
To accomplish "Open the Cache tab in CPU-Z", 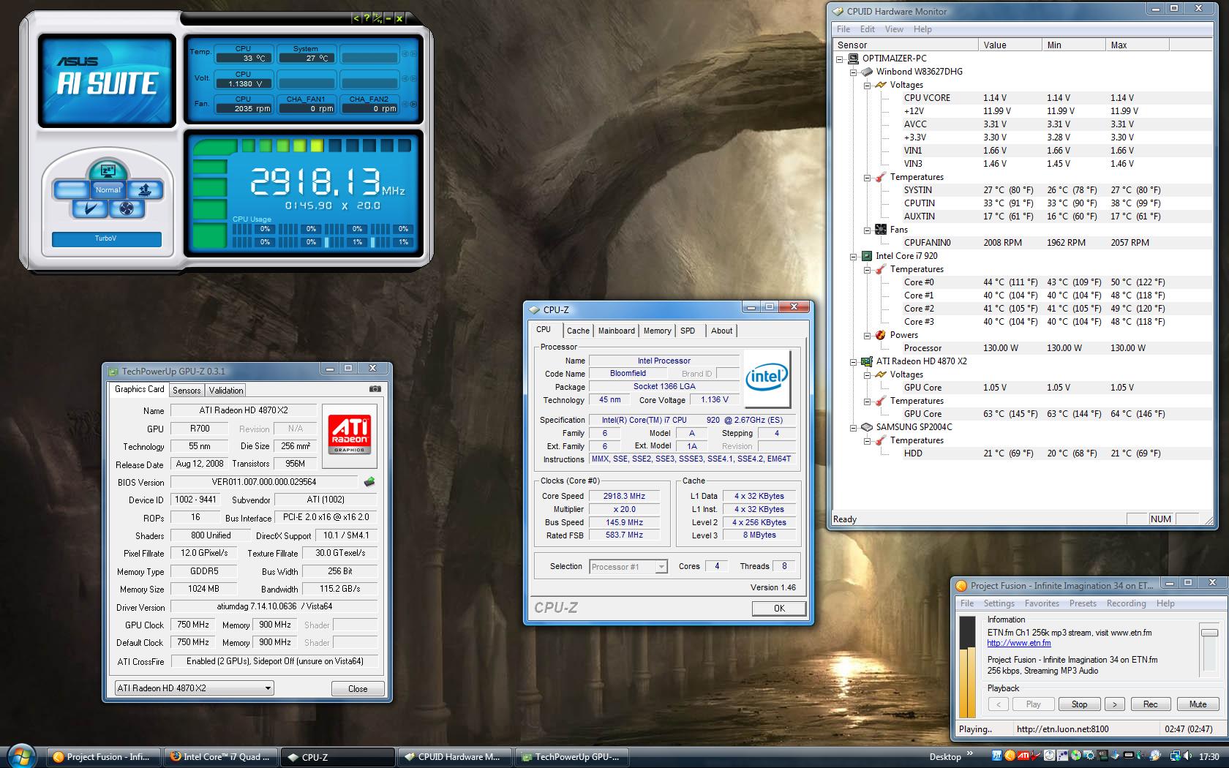I will (x=578, y=331).
